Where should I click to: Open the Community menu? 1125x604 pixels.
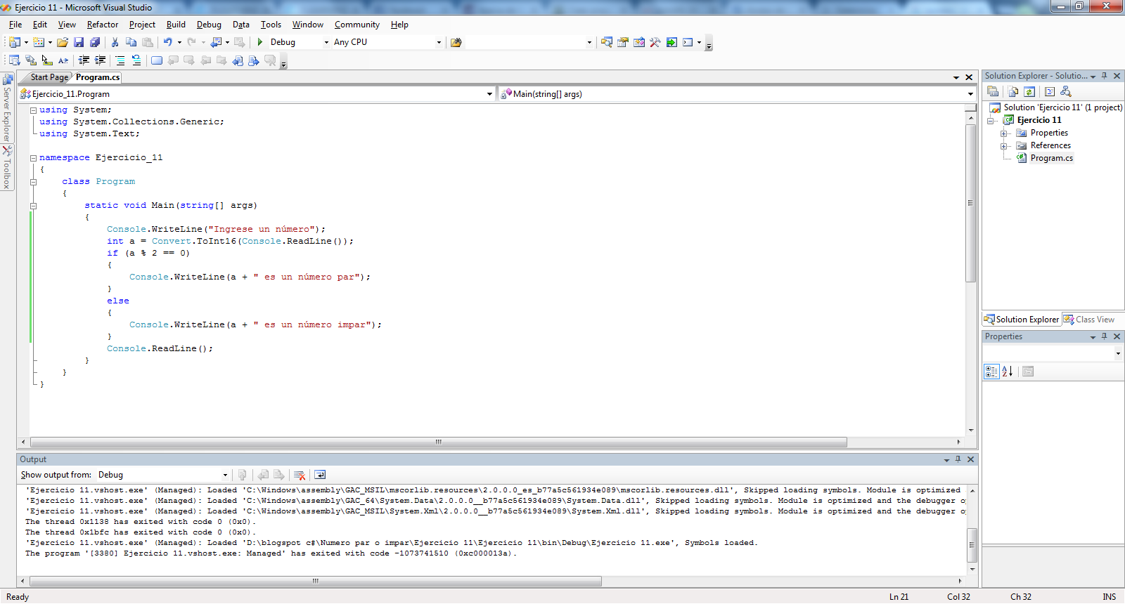pos(357,25)
